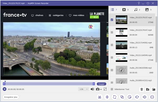The width and height of the screenshot is (158, 102).
Task: Select the Video_251217144502.mp4 thumbnail
Action: pos(121,45)
